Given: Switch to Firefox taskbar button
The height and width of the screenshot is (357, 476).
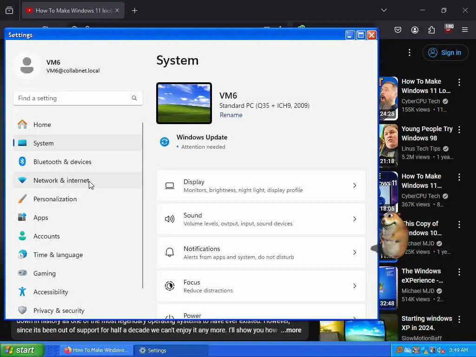Looking at the screenshot, I should pos(97,350).
